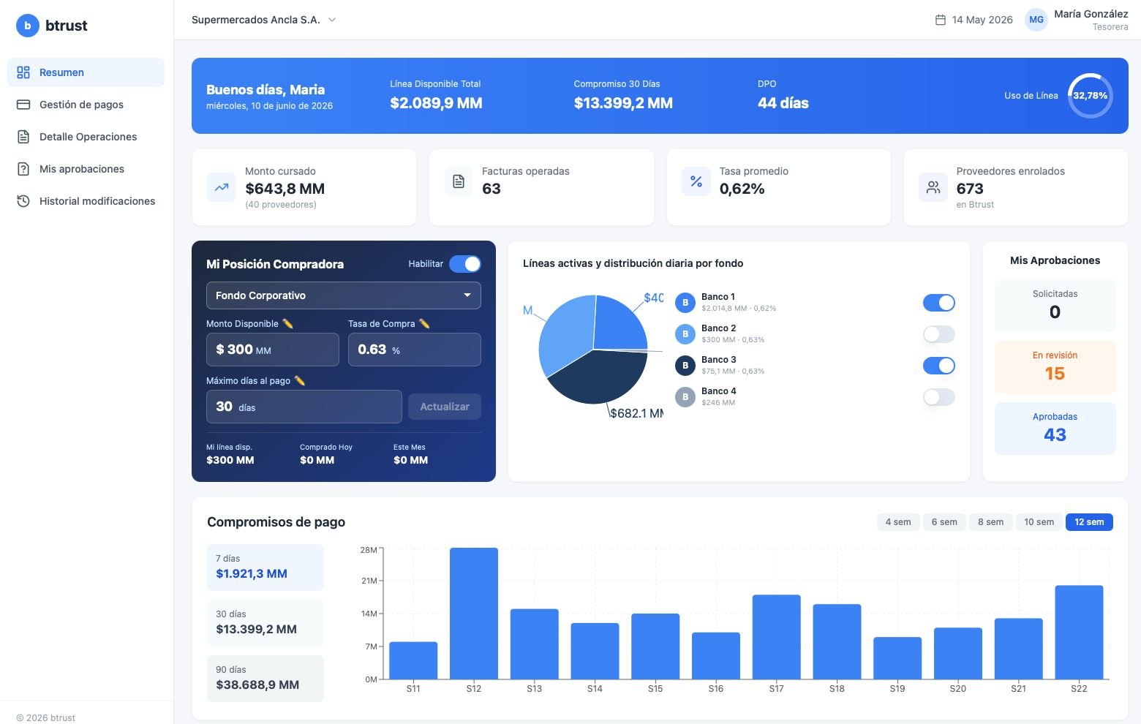The width and height of the screenshot is (1141, 724).
Task: Click the Monto cursado $643,8 MM value
Action: point(285,189)
